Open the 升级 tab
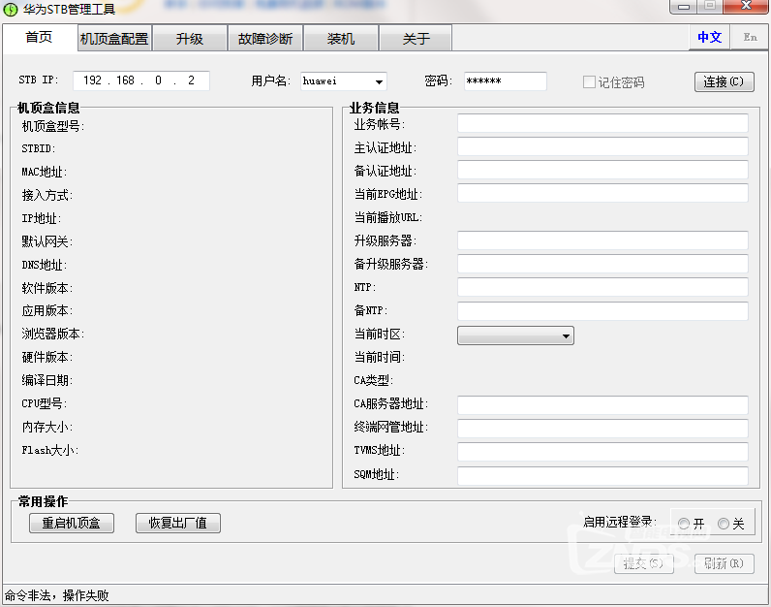The height and width of the screenshot is (607, 771). [x=190, y=39]
